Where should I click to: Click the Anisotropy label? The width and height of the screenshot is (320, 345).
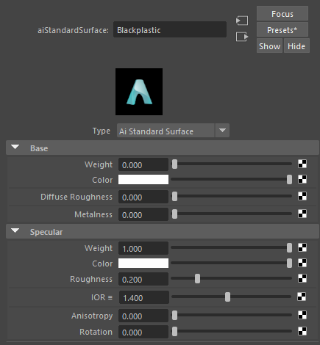(92, 316)
